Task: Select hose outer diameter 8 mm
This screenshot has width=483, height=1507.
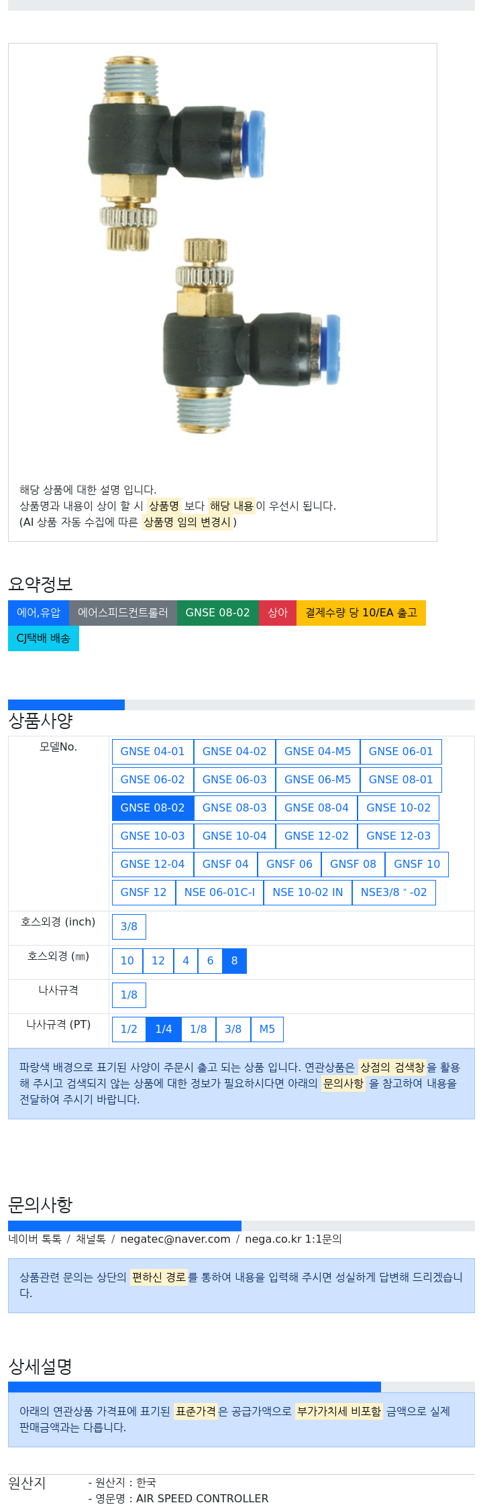Action: point(234,961)
